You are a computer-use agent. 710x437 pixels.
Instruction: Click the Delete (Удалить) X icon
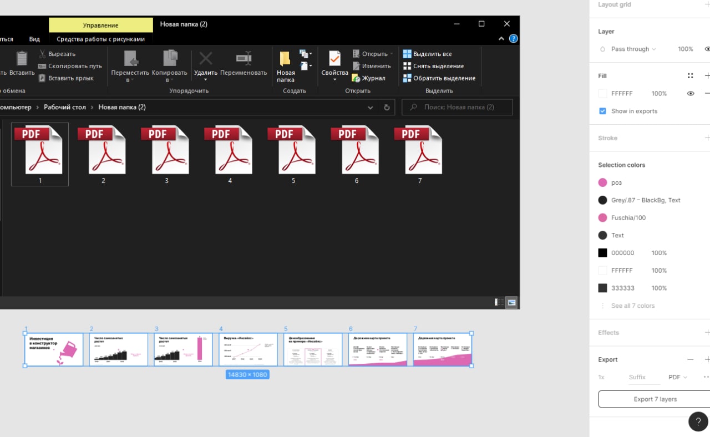(206, 58)
